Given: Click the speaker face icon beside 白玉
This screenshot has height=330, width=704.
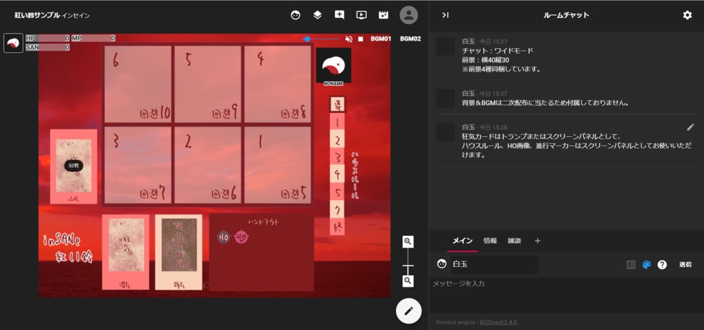Looking at the screenshot, I should click(442, 264).
